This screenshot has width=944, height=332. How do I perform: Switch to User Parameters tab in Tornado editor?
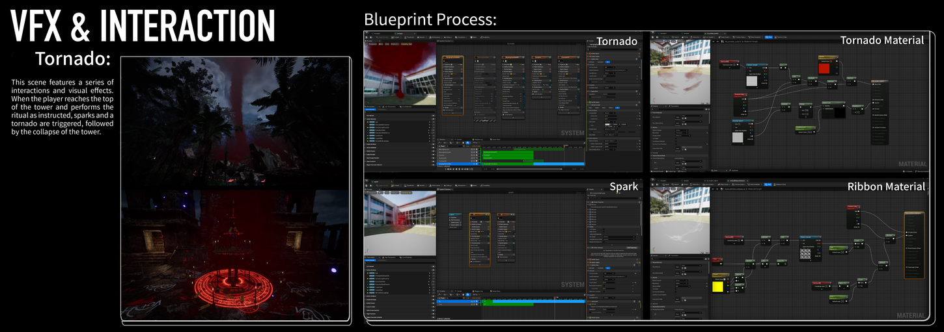click(389, 107)
